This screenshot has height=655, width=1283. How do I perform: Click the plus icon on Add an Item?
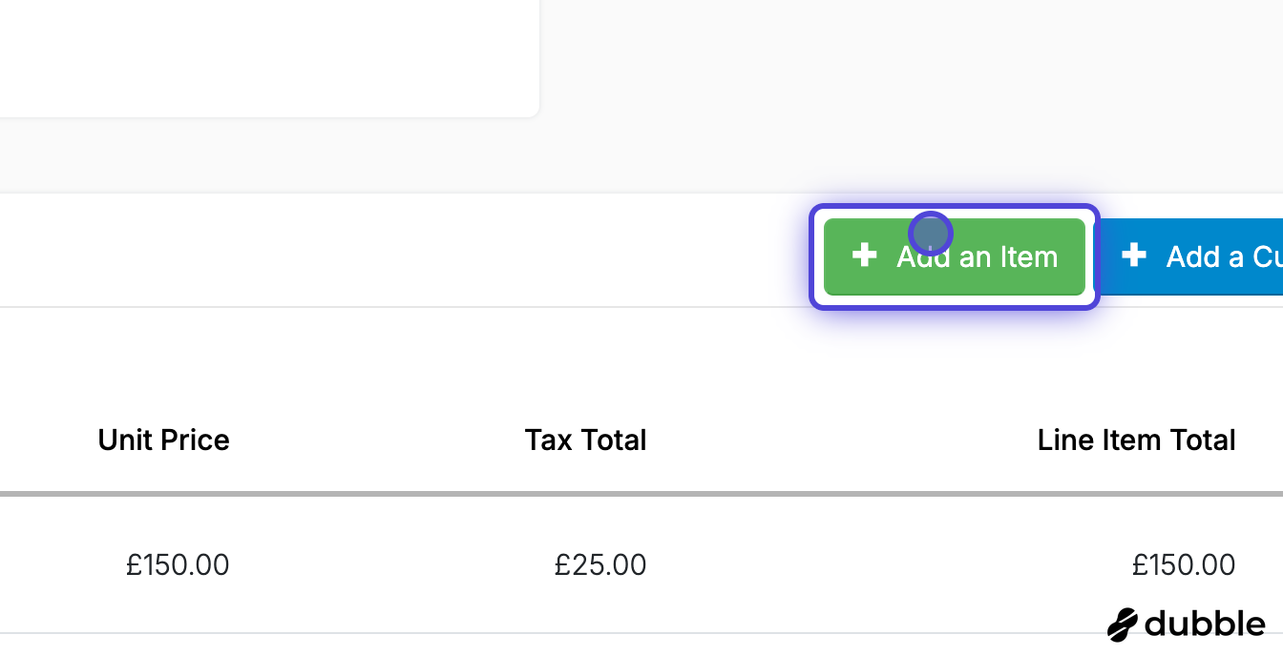(864, 256)
